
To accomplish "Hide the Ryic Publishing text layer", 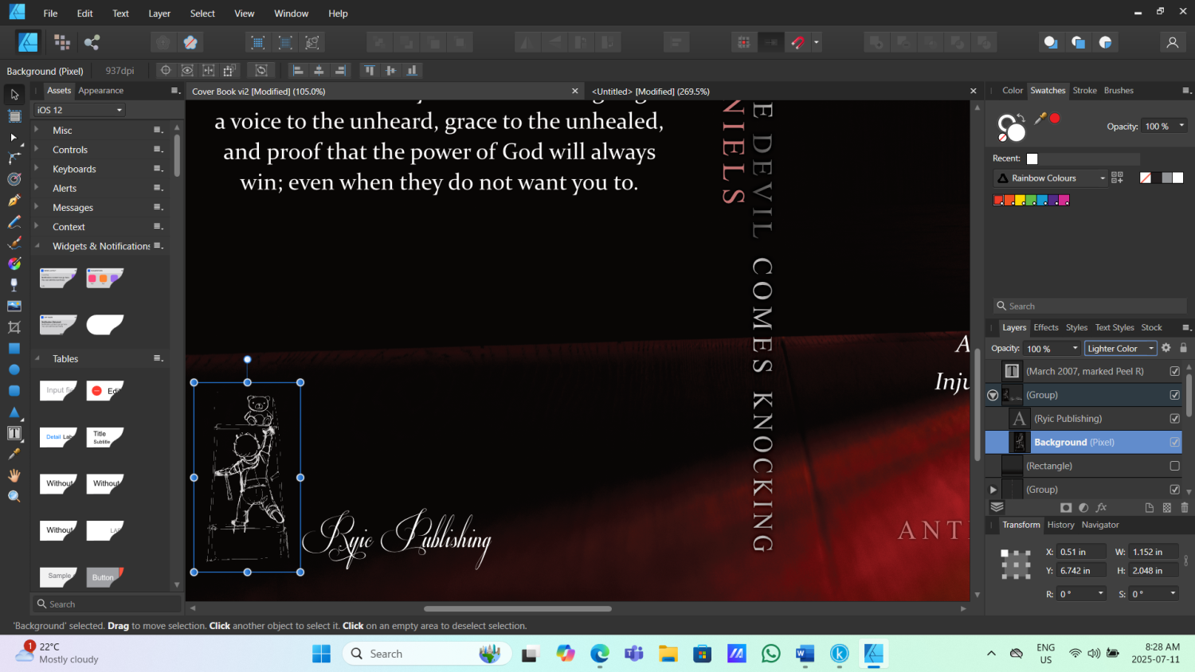I will click(1174, 419).
